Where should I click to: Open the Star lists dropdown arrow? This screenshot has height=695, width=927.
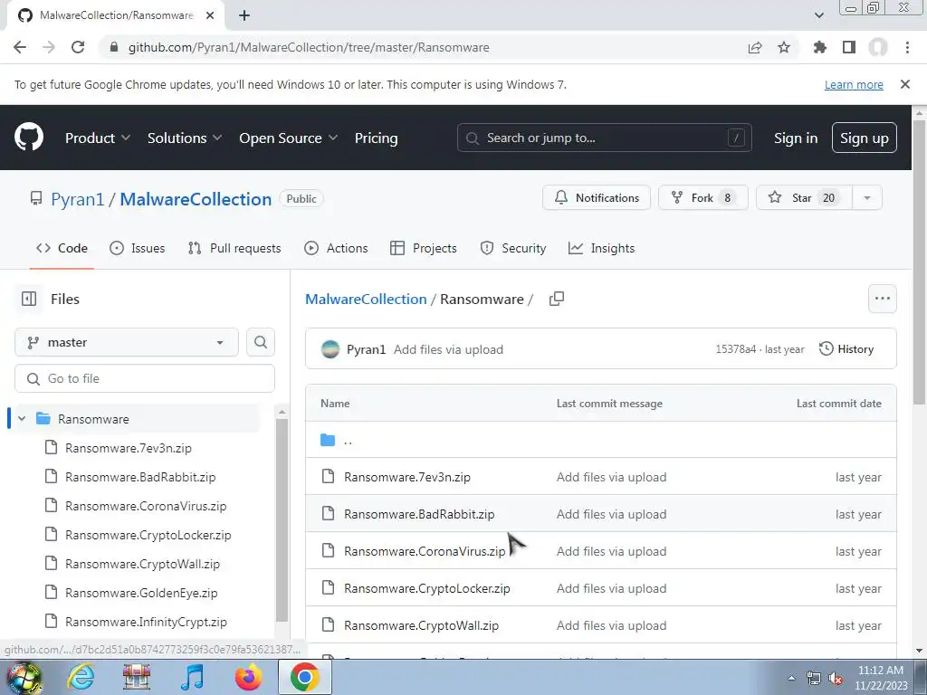pos(867,198)
